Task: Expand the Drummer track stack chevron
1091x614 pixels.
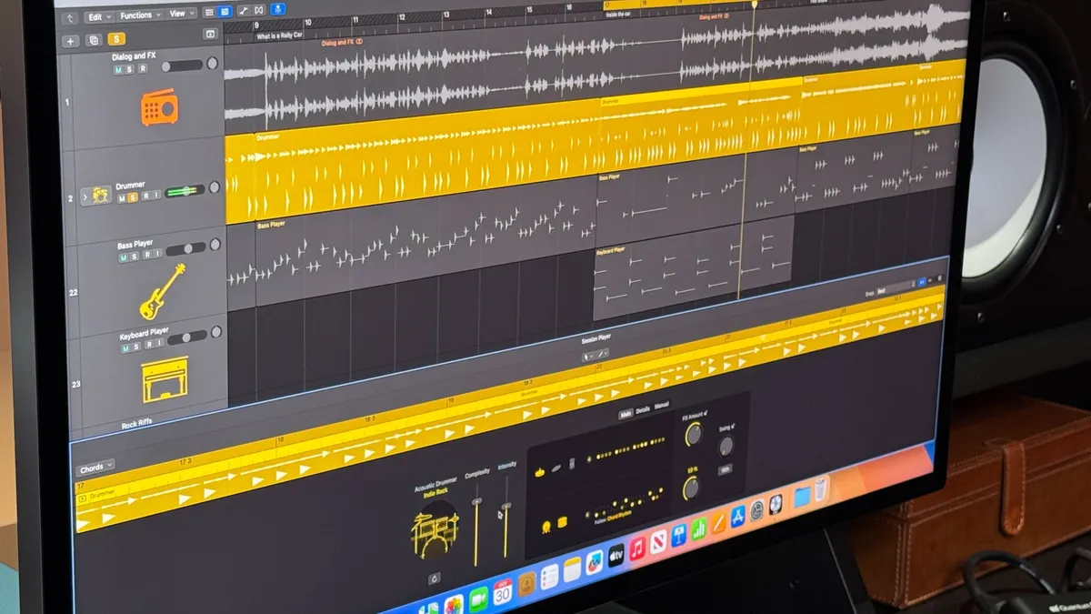Action: tap(85, 196)
